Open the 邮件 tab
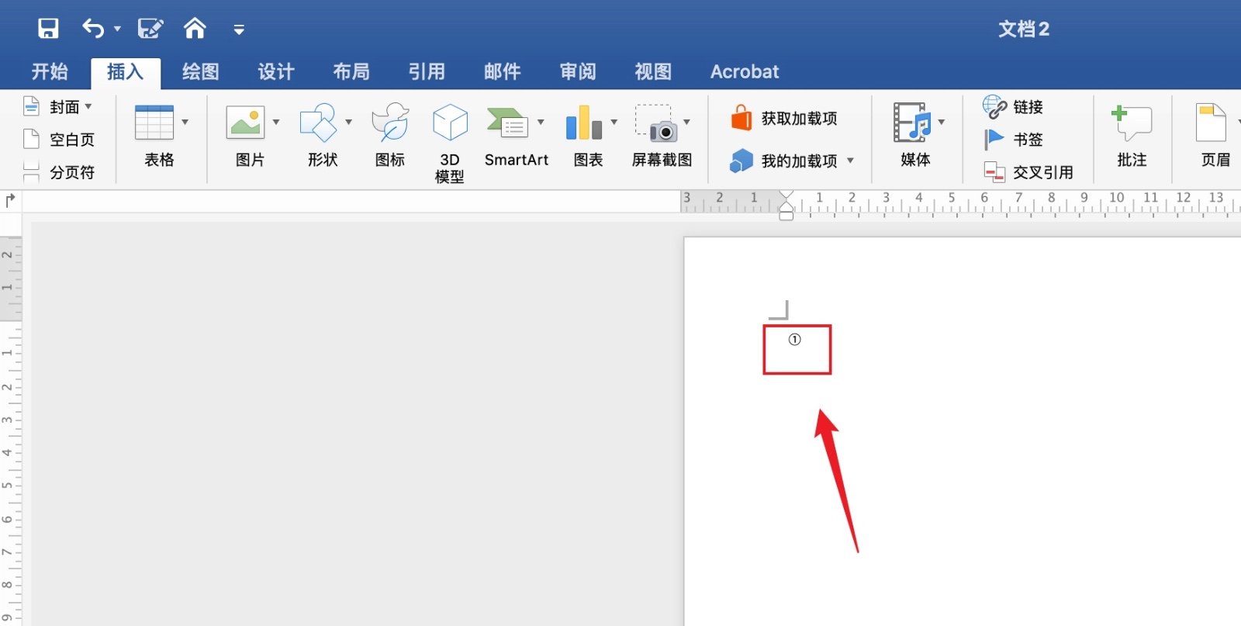Image resolution: width=1241 pixels, height=626 pixels. 502,72
